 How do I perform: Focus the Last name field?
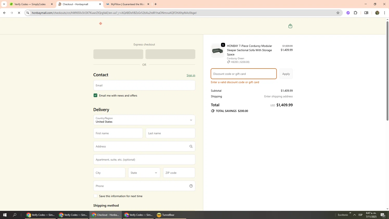click(170, 133)
